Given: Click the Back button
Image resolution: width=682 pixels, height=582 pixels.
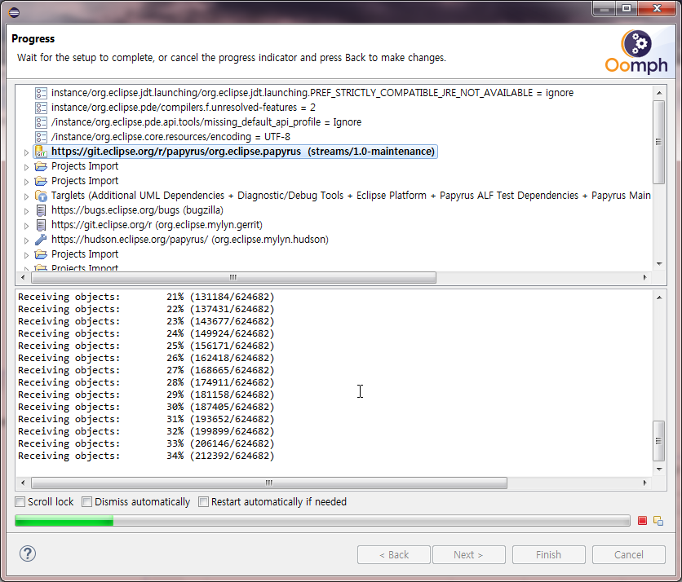Looking at the screenshot, I should pos(394,554).
